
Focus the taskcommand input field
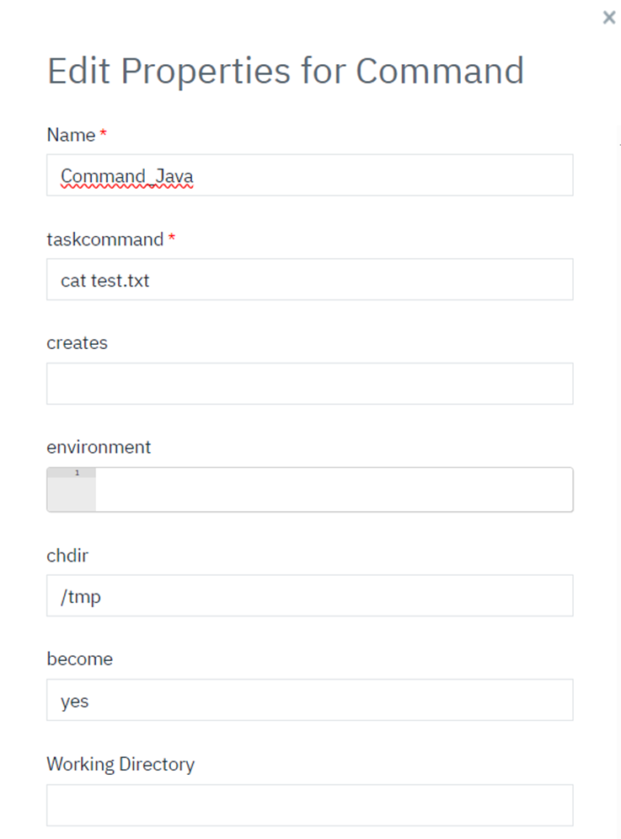(x=309, y=280)
